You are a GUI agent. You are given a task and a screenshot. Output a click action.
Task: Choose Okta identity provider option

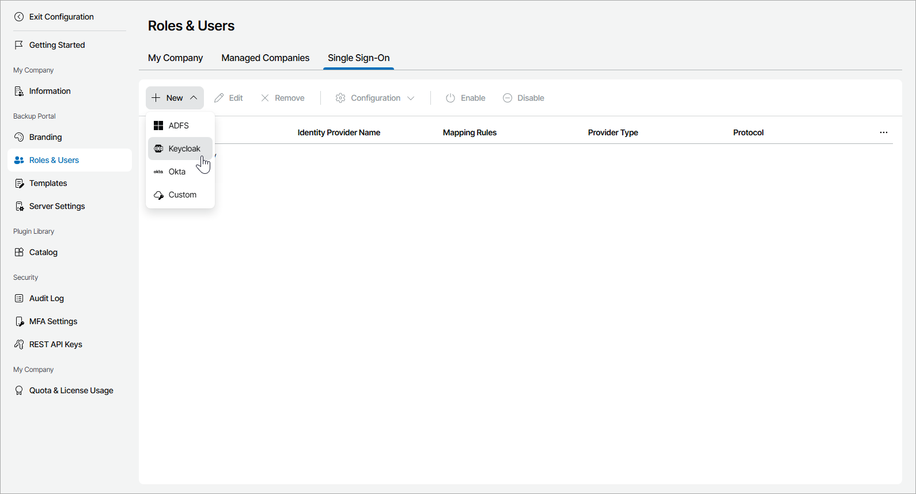tap(177, 172)
